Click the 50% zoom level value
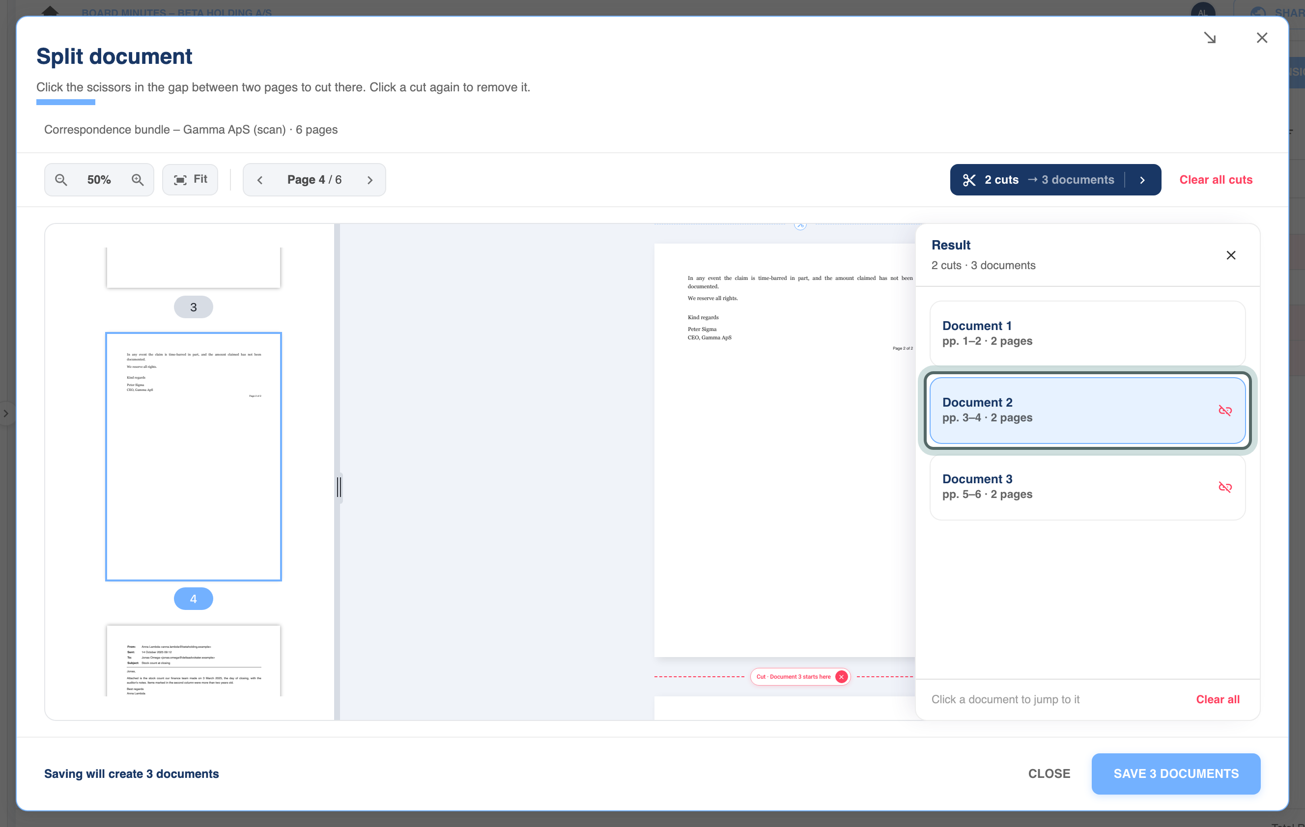The image size is (1305, 827). pos(99,180)
